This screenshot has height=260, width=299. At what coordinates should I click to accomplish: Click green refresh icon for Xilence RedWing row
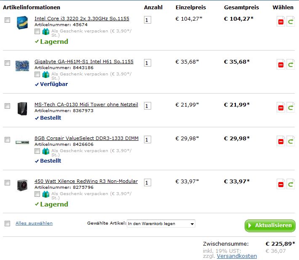(291, 184)
